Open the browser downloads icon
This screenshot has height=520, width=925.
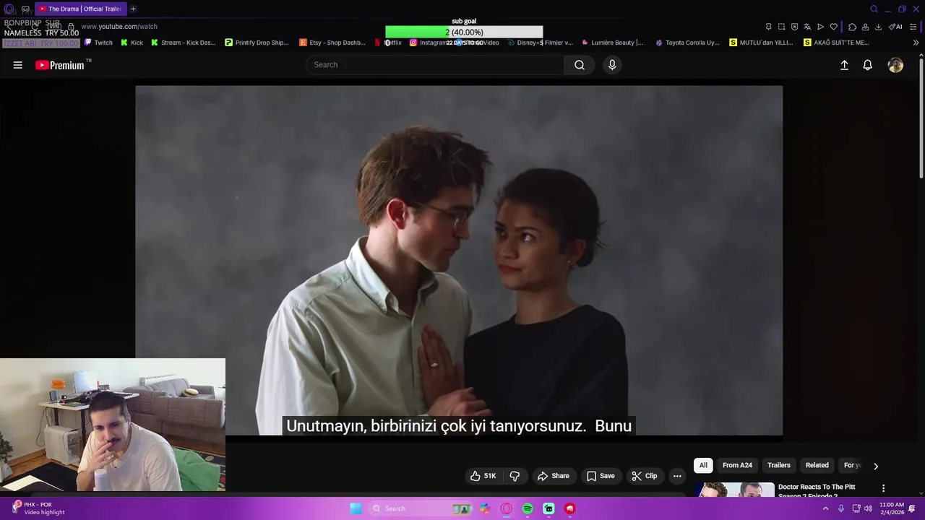[x=878, y=27]
